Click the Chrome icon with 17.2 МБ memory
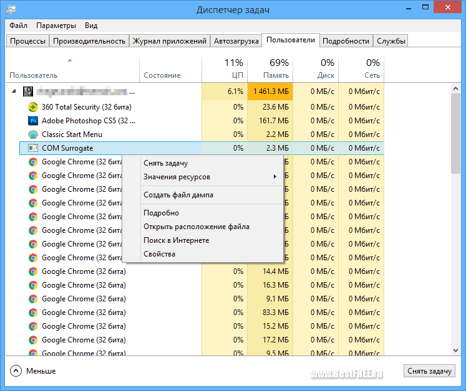 pyautogui.click(x=32, y=340)
